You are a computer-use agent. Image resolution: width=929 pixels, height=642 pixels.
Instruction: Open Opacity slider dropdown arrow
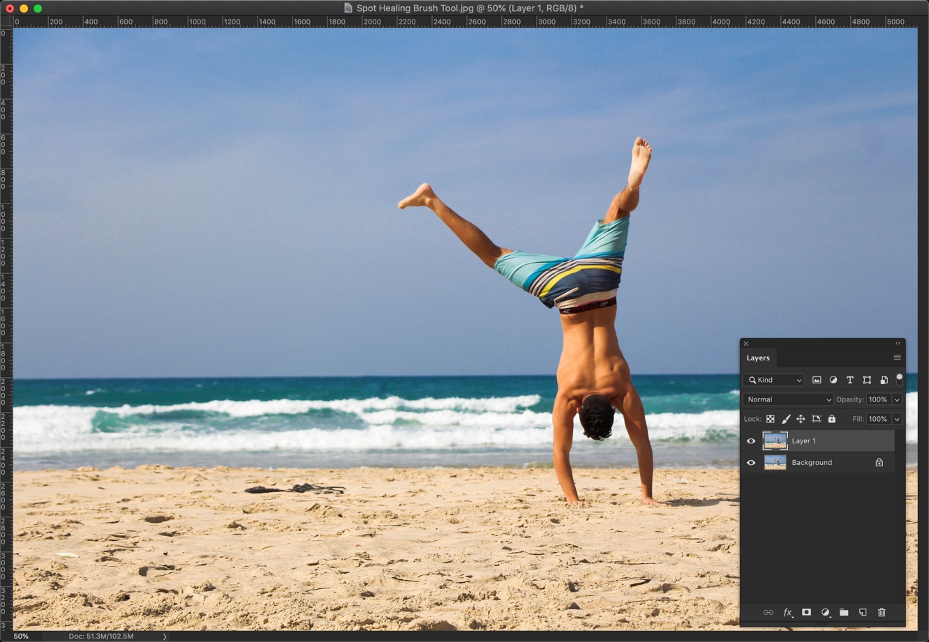[x=897, y=399]
